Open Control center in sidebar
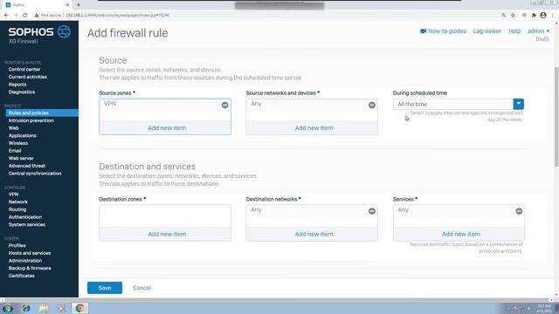Screen dimensions: 559x314 coord(24,70)
